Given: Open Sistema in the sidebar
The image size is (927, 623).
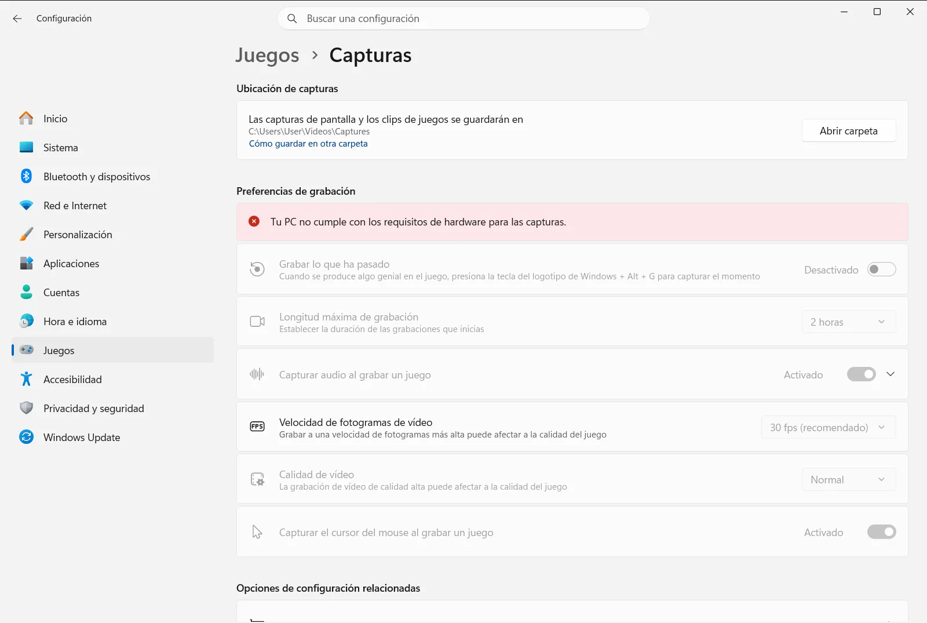Looking at the screenshot, I should pyautogui.click(x=113, y=147).
